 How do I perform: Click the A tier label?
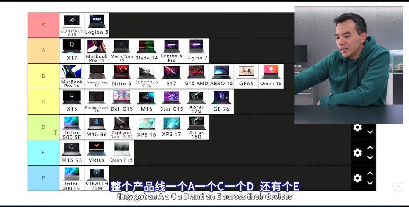[x=44, y=51]
